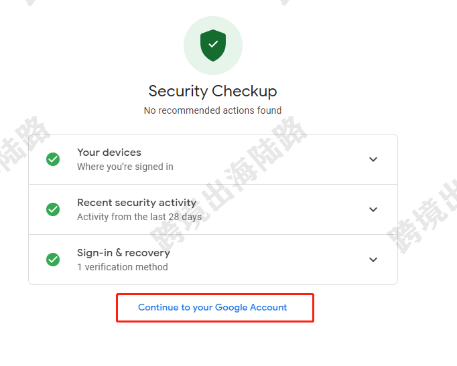Image resolution: width=457 pixels, height=366 pixels.
Task: Click the white tick inside the shield
Action: coord(213,44)
